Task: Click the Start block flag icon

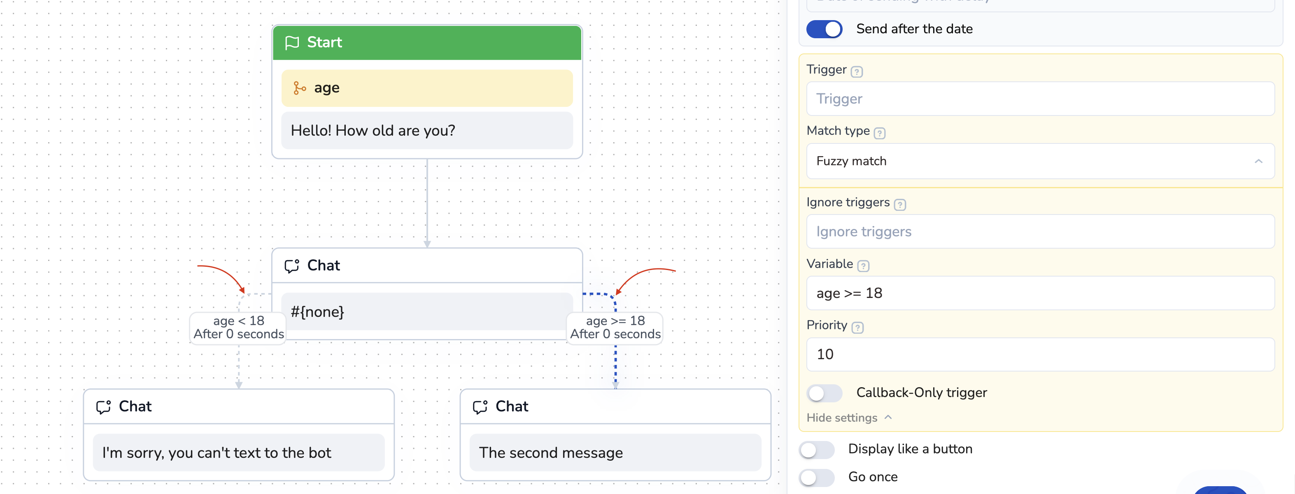Action: click(x=291, y=43)
